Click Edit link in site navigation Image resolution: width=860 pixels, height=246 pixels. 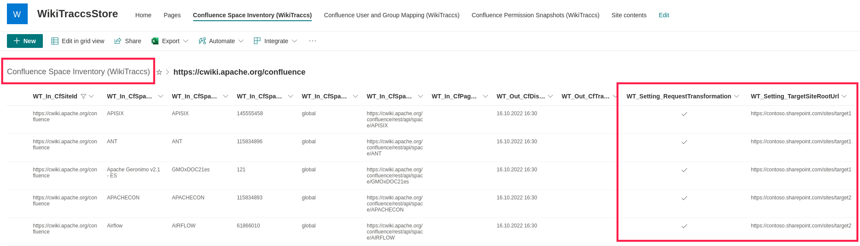(x=664, y=15)
